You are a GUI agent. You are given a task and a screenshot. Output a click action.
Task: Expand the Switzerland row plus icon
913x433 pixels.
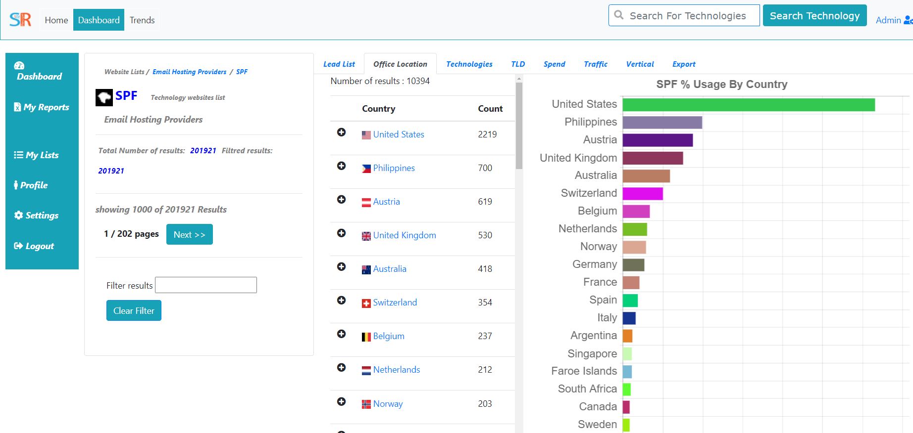341,300
